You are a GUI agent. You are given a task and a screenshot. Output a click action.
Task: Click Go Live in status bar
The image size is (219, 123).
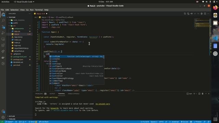coord(185,122)
